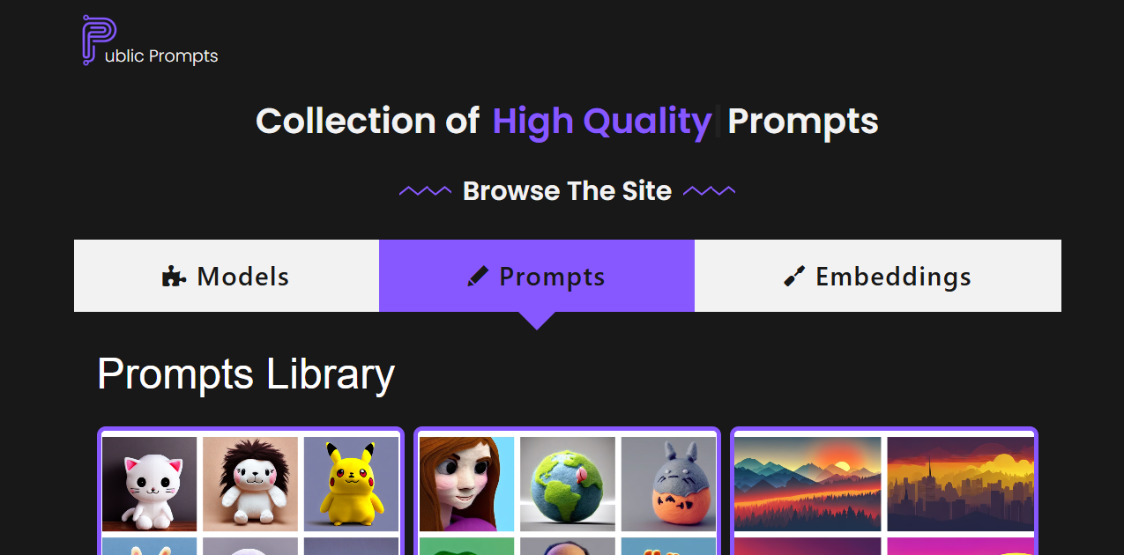Screen dimensions: 1124x555
Task: Click the Prompts Library heading
Action: [x=246, y=374]
